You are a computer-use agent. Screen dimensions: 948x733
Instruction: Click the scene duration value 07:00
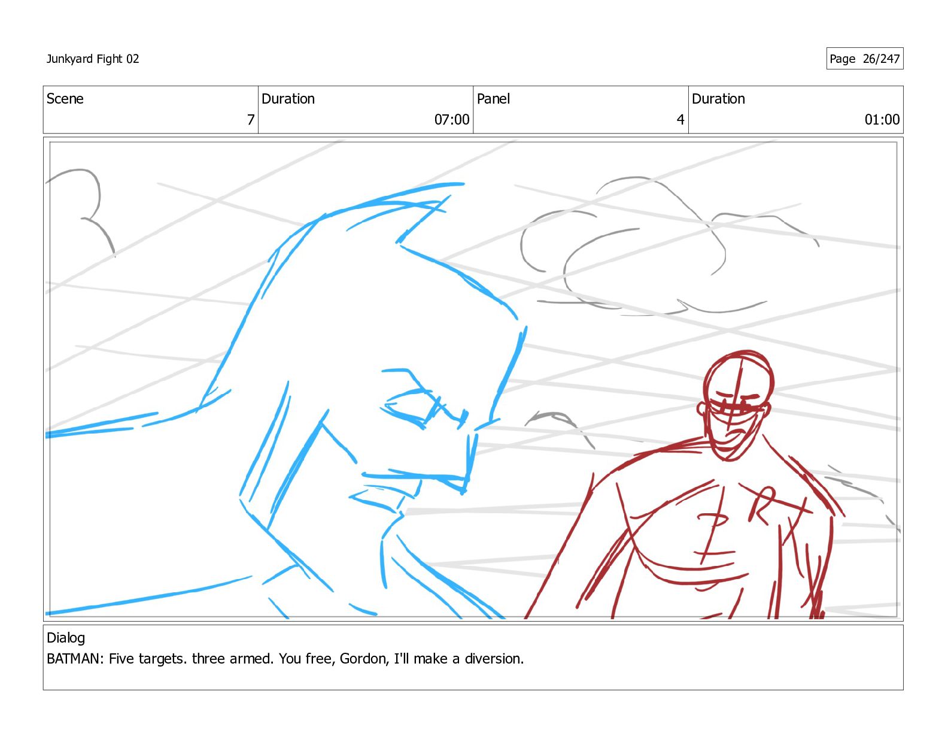click(x=452, y=120)
